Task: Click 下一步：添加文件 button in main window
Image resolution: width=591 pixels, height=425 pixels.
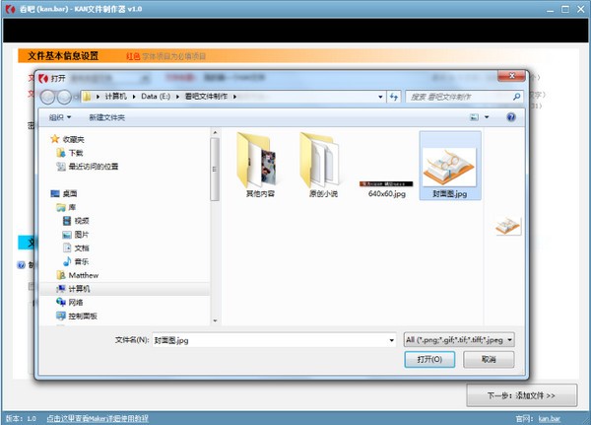Action: pos(522,395)
